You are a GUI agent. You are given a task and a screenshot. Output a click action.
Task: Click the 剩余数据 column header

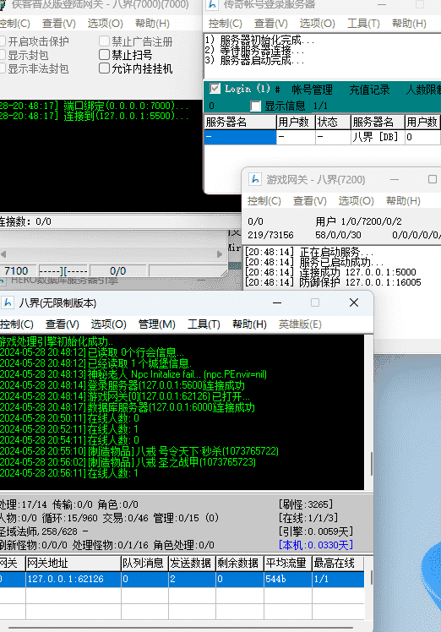(x=239, y=563)
